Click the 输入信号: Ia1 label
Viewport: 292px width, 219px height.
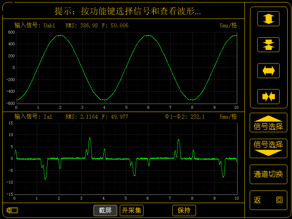pyautogui.click(x=33, y=117)
